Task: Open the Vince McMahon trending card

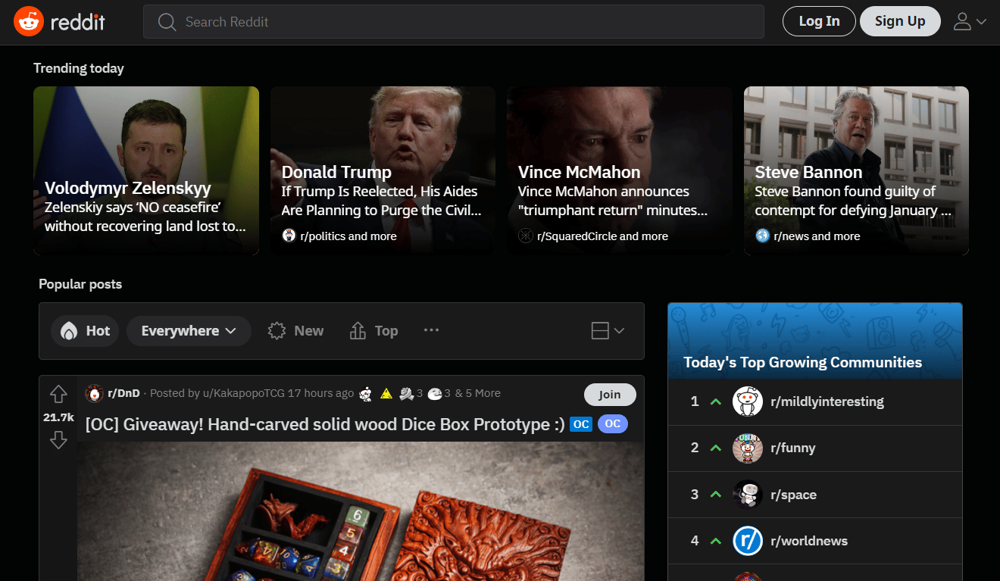Action: click(x=620, y=170)
